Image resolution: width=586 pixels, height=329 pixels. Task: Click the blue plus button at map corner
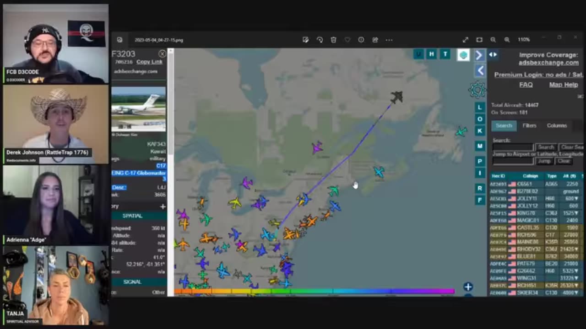click(467, 287)
